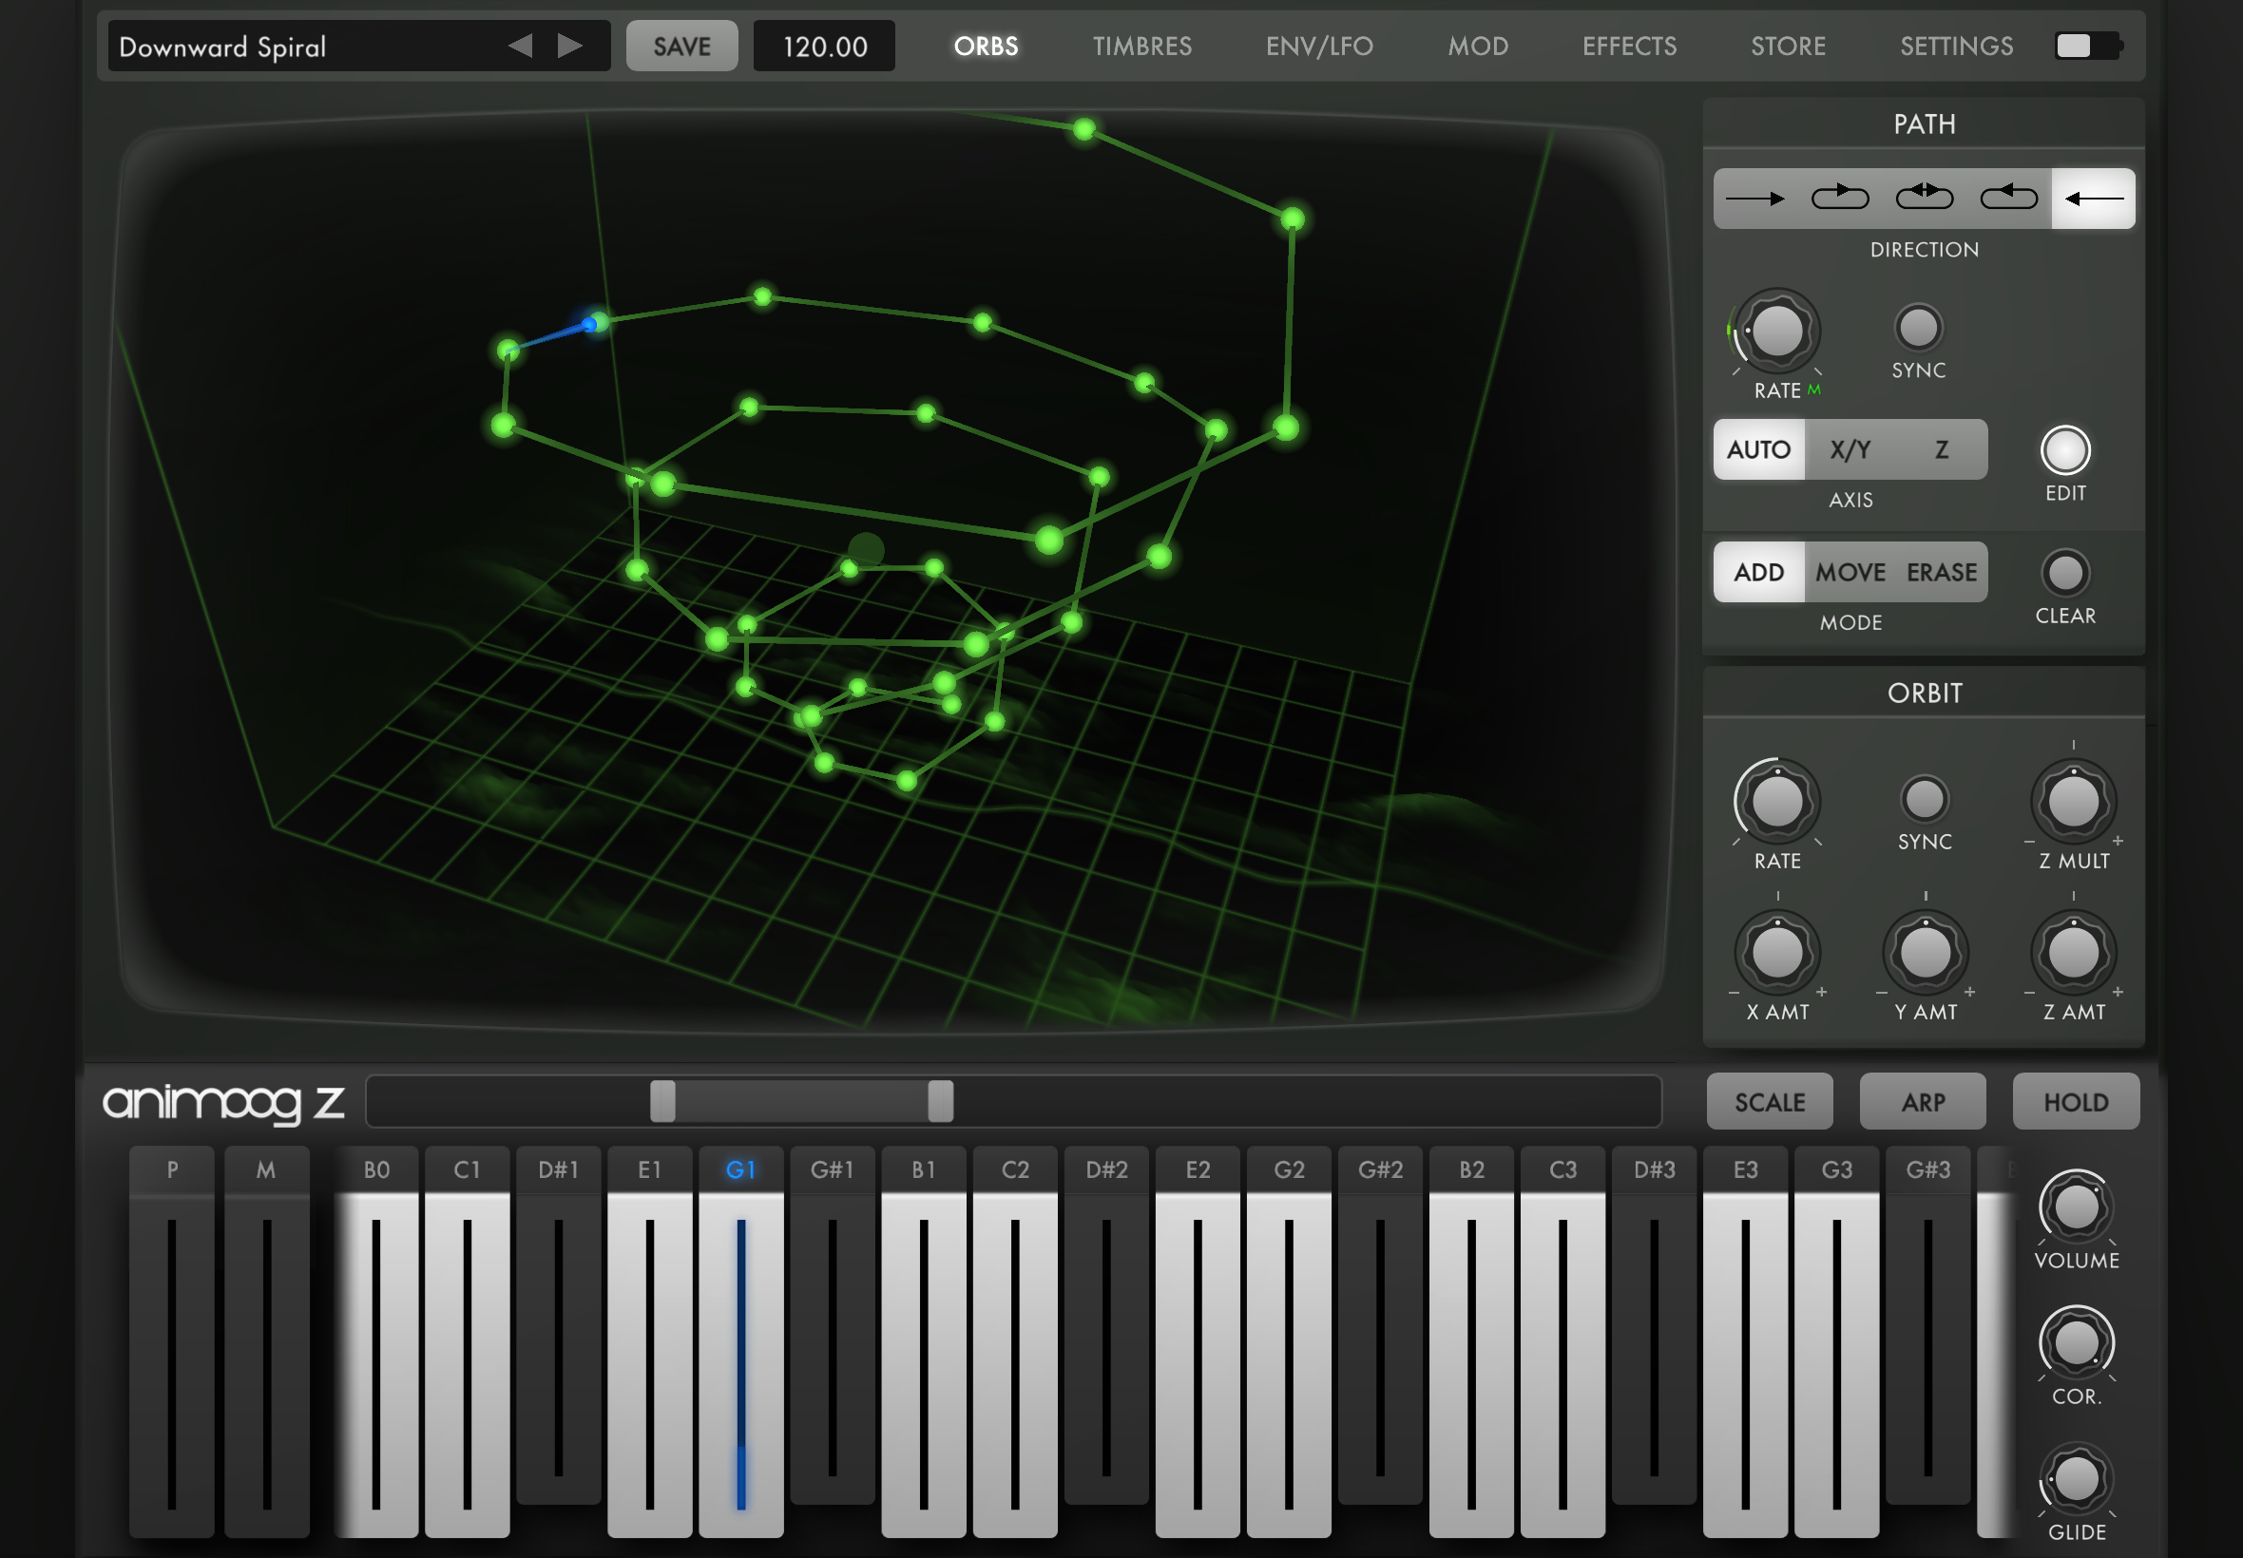Click the COR. knob

coord(2076,1343)
